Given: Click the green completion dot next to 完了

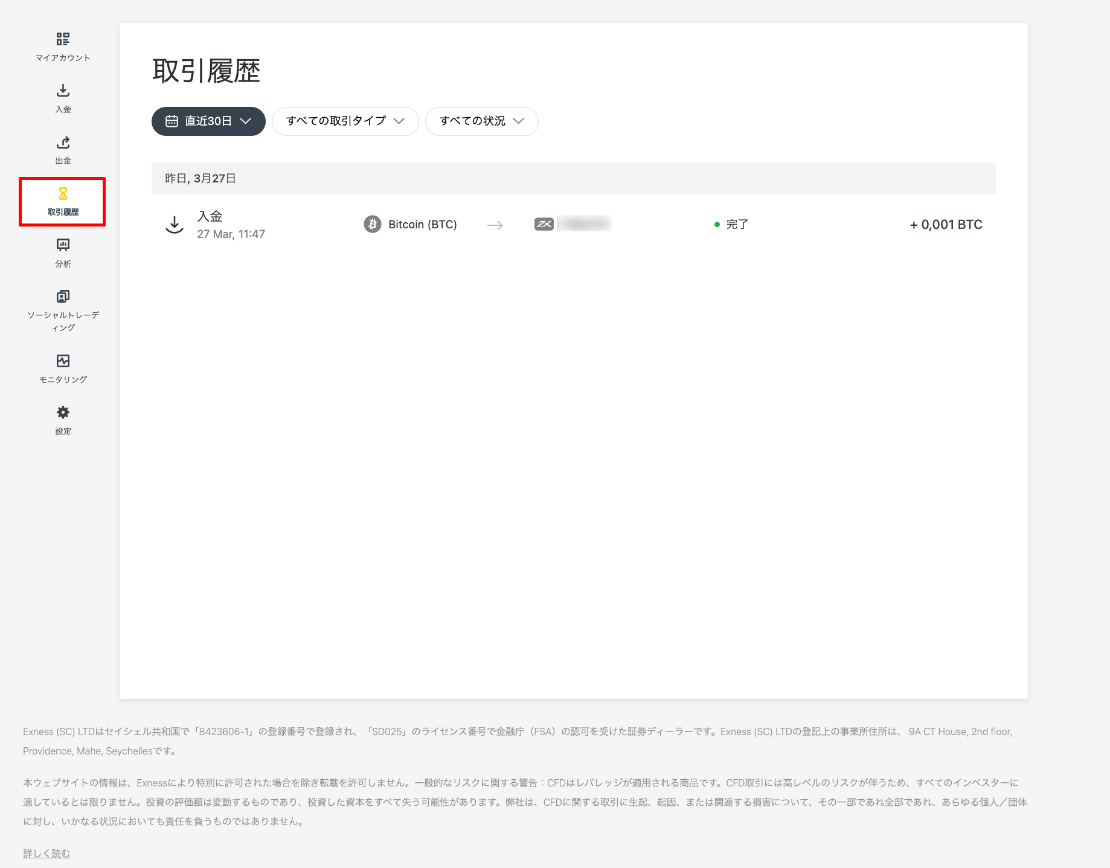Looking at the screenshot, I should tap(717, 224).
